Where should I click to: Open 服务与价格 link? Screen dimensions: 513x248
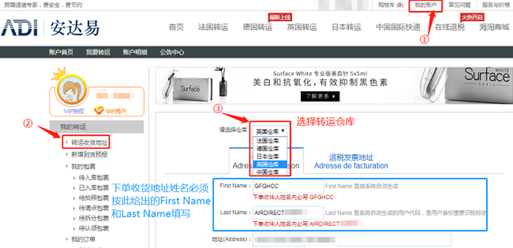tap(496, 5)
